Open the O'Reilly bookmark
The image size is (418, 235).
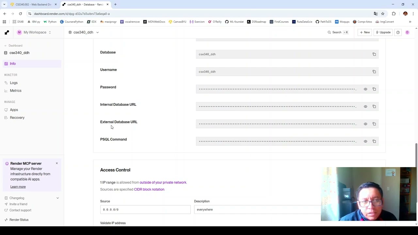[215, 22]
